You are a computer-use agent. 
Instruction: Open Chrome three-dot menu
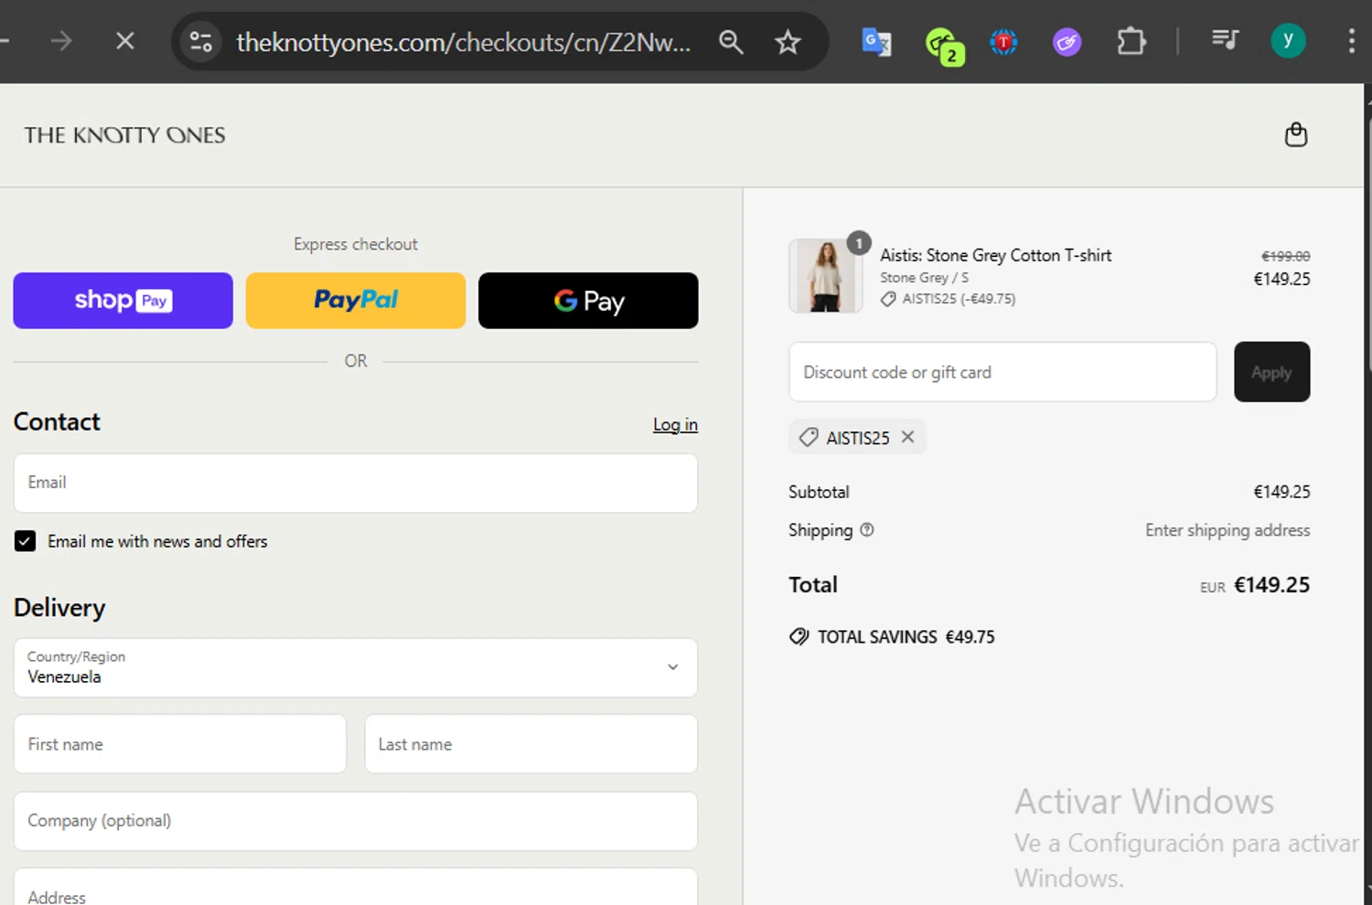tap(1351, 41)
